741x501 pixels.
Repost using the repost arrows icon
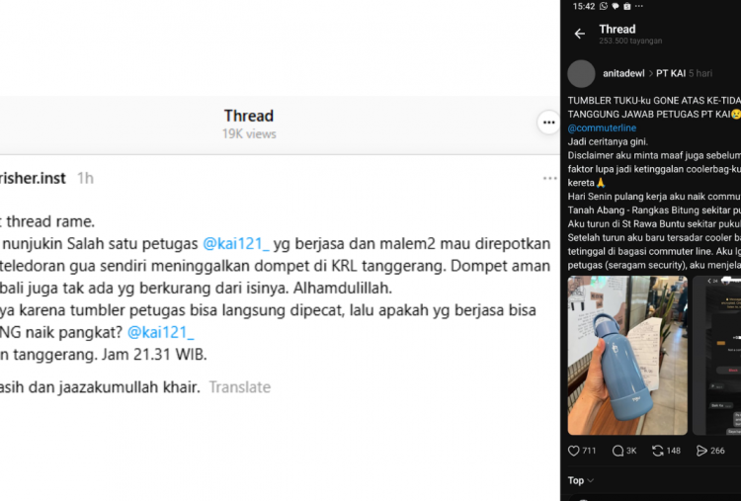point(657,451)
